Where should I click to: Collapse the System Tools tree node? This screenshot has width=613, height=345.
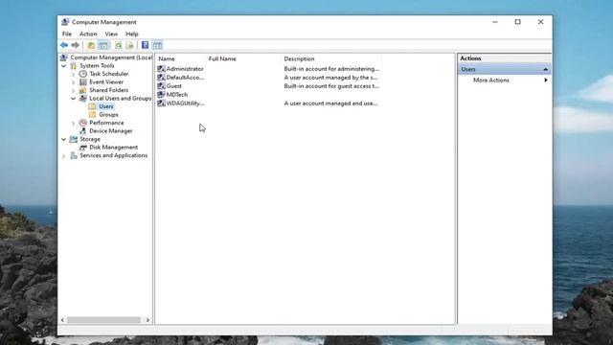point(64,66)
